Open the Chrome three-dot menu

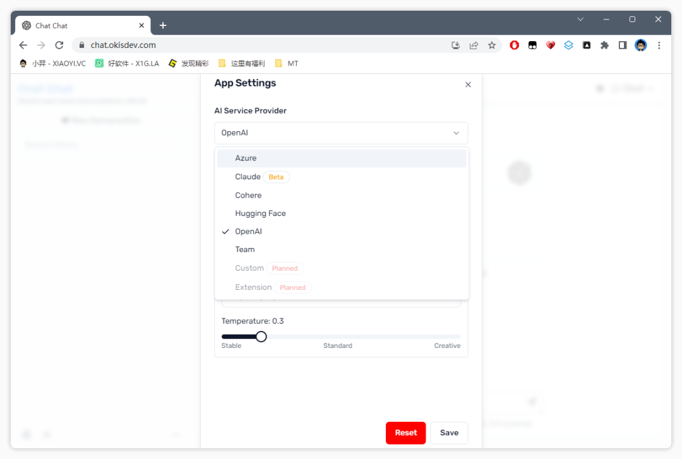[659, 45]
